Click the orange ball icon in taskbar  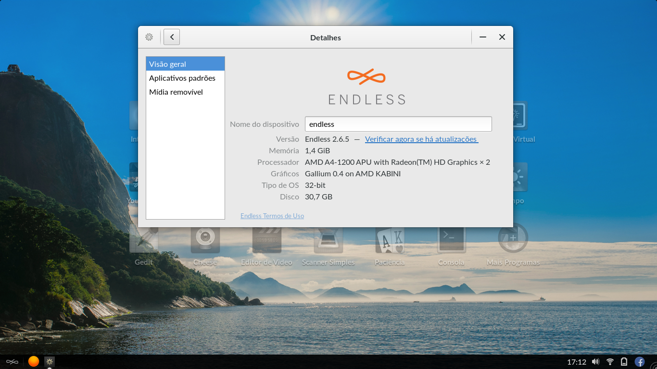coord(33,361)
